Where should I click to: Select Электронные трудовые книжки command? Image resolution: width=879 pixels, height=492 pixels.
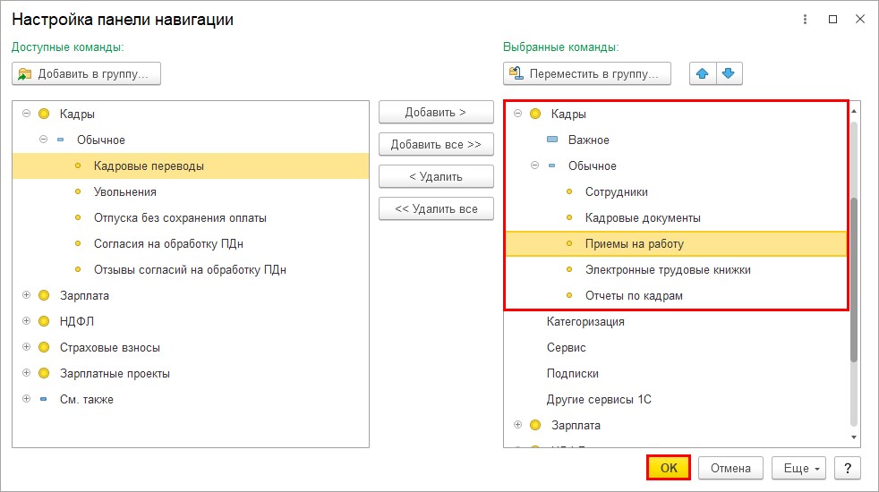click(x=668, y=269)
